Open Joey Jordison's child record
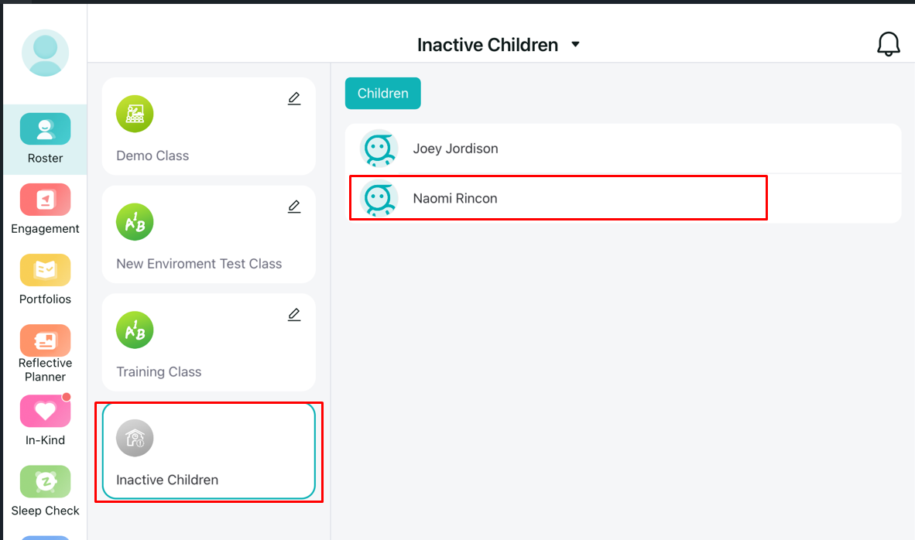Screen dimensions: 915x540 (455, 149)
